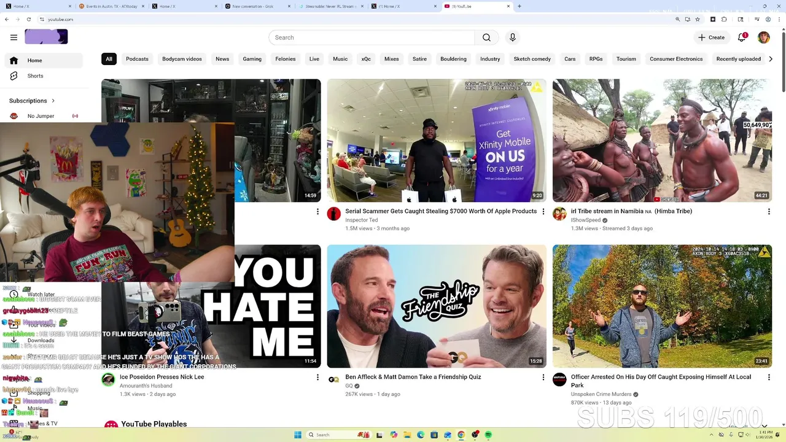786x442 pixels.
Task: Select the Bouldering filter chip
Action: coord(453,59)
